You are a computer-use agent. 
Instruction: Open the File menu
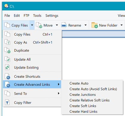tap(7, 16)
